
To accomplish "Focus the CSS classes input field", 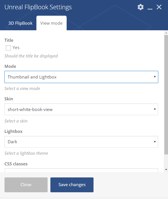I will tap(81, 170).
